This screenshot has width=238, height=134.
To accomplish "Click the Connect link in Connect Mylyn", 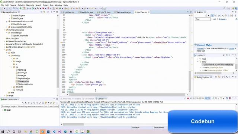I will point(200,48).
